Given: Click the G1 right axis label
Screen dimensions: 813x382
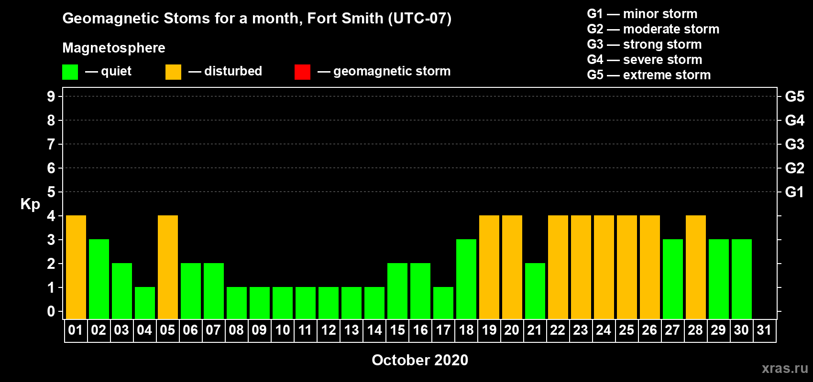Looking at the screenshot, I should (x=795, y=192).
